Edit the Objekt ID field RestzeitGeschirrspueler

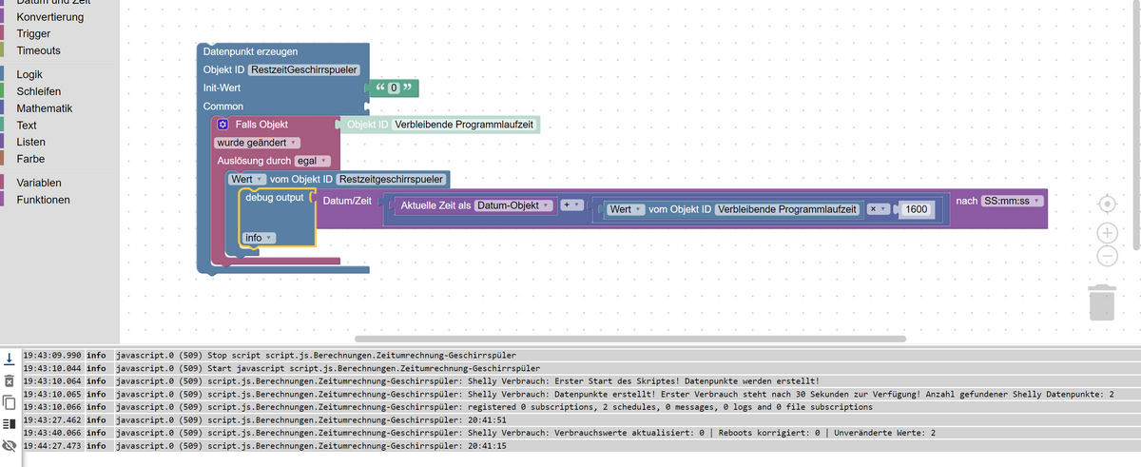pyautogui.click(x=303, y=69)
